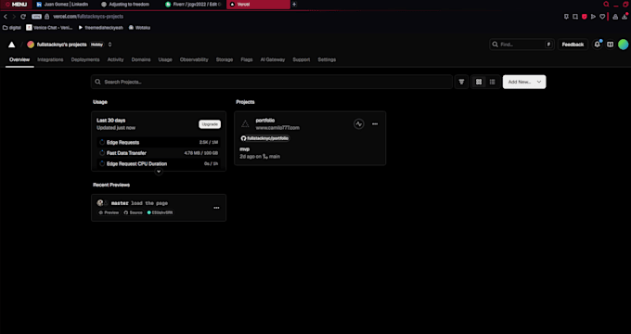Screen dimensions: 631x334
Task: Visit the www.camilo777.com domain link
Action: pos(277,127)
